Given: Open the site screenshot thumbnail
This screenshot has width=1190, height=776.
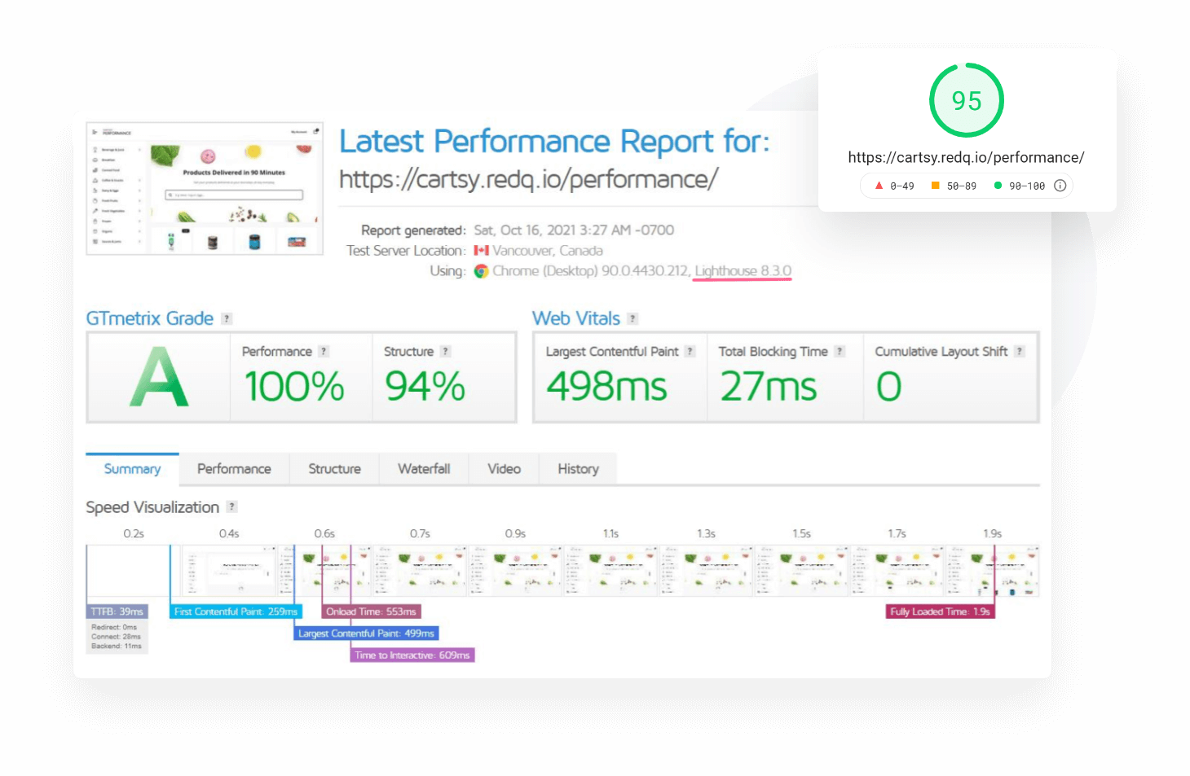Looking at the screenshot, I should [205, 188].
